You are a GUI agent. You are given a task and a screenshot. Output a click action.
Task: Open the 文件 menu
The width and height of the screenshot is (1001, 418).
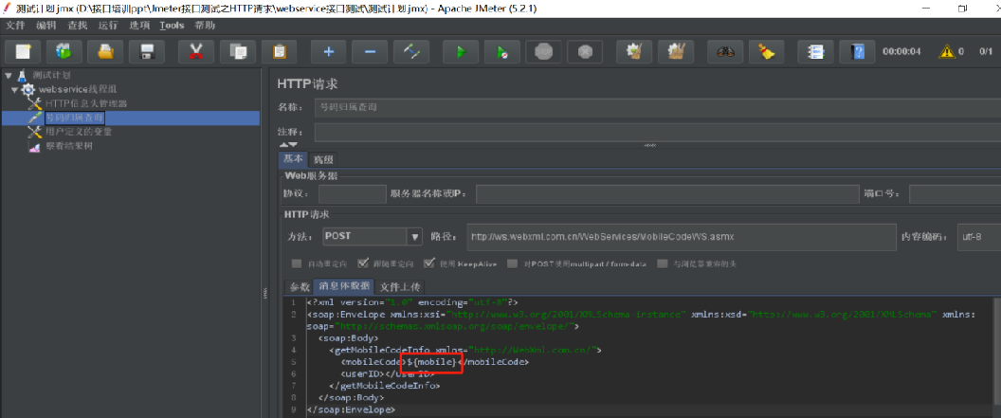point(15,26)
